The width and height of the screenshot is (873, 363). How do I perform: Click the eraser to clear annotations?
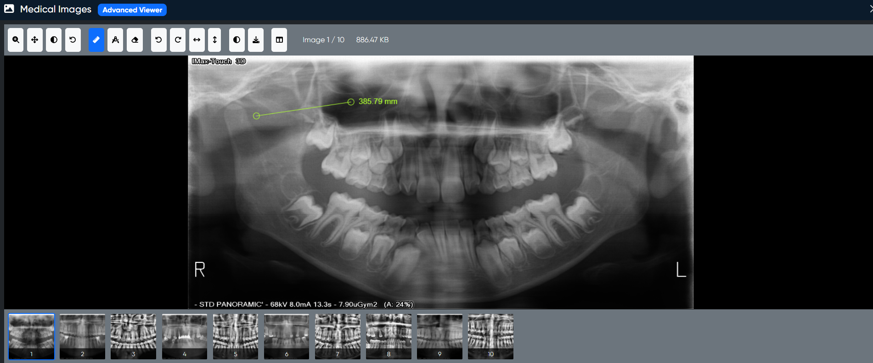135,40
